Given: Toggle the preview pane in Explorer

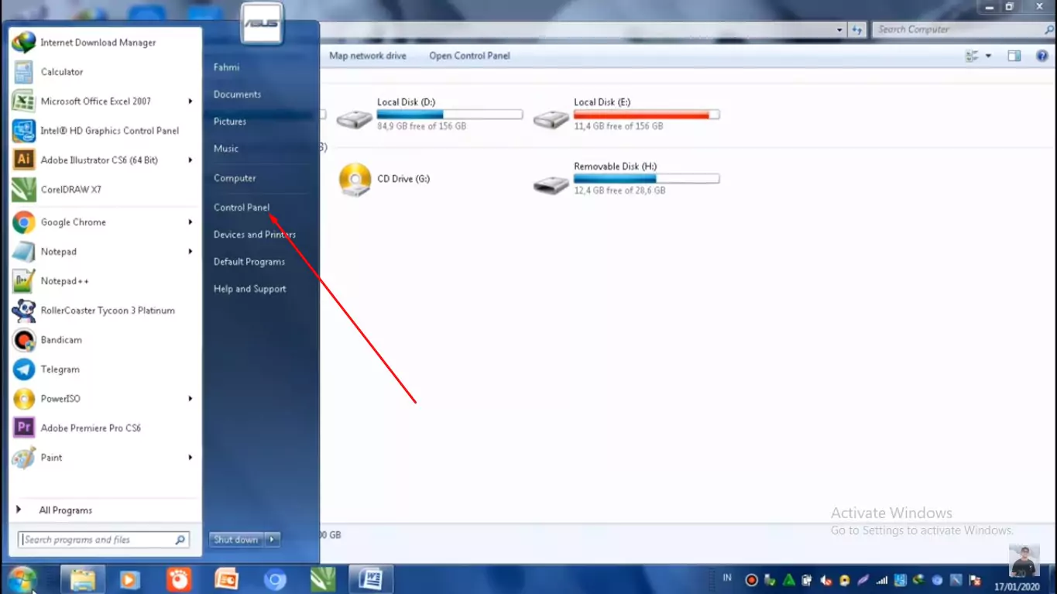Looking at the screenshot, I should tap(1014, 56).
